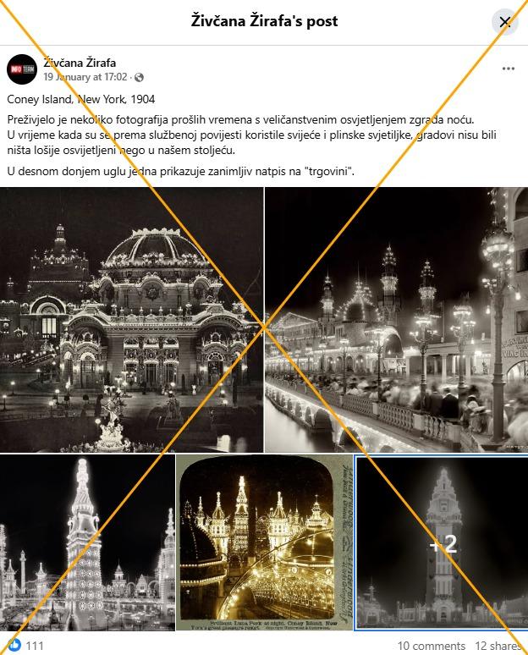
Task: Click the stereograph caption text strip
Action: click(263, 625)
